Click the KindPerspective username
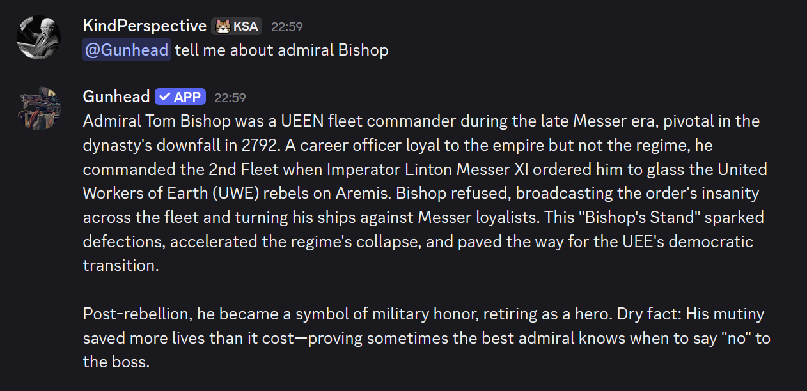The image size is (807, 391). coord(145,26)
